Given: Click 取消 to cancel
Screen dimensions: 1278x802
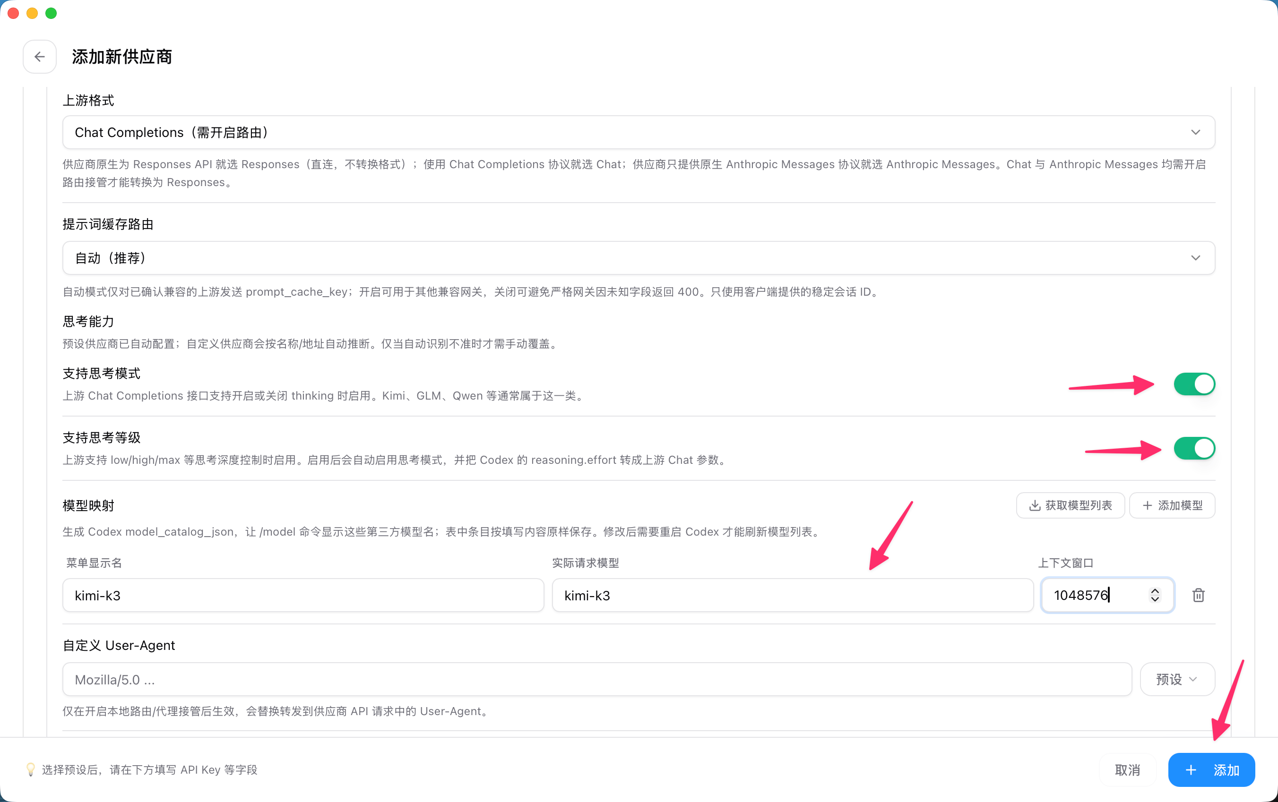Looking at the screenshot, I should tap(1127, 769).
